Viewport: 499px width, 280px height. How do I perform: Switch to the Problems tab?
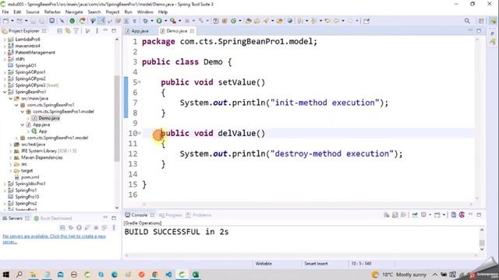click(199, 215)
